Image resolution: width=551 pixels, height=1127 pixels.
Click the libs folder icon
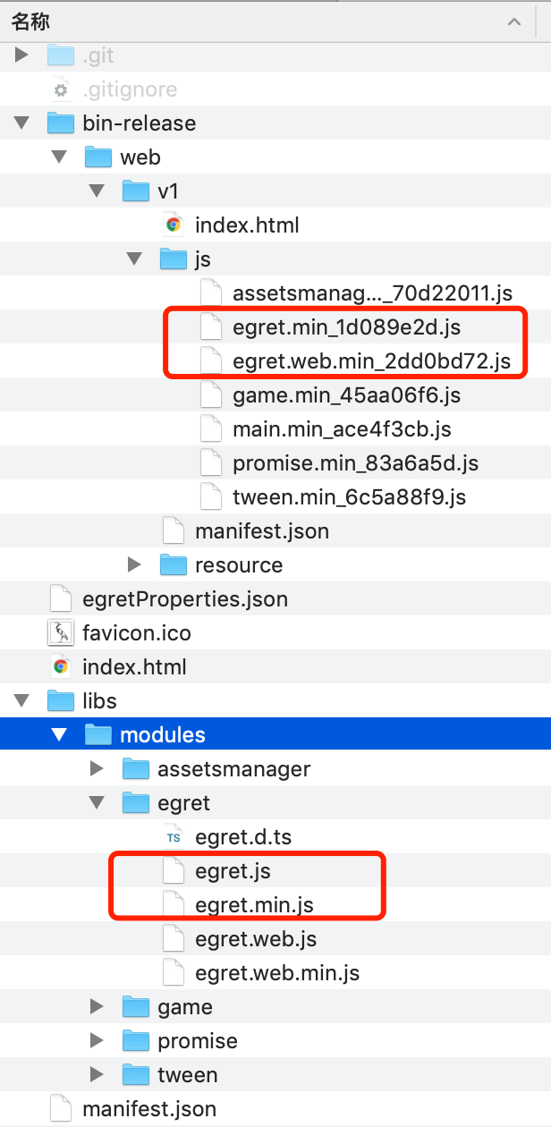point(60,701)
